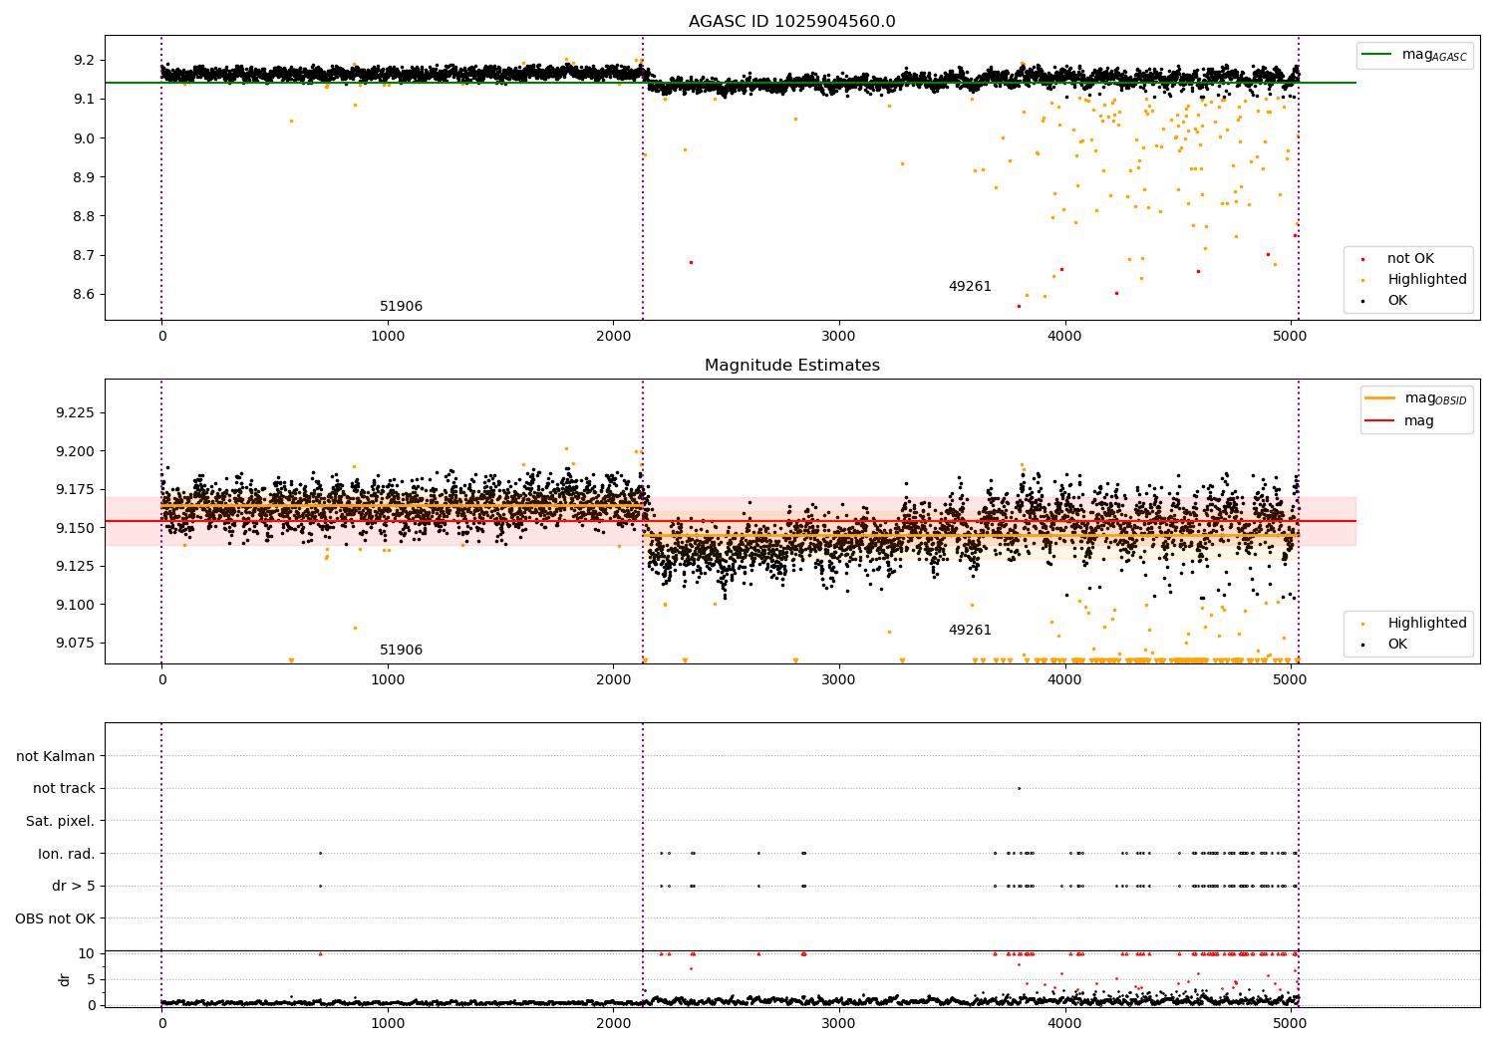Click the 1000 x-axis tick under AGASC plot
This screenshot has height=1046, width=1495.
388,337
